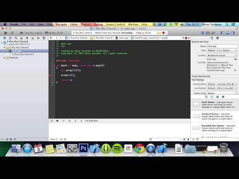The width and height of the screenshot is (239, 179).
Task: Show the Object library
Action: pos(217,97)
